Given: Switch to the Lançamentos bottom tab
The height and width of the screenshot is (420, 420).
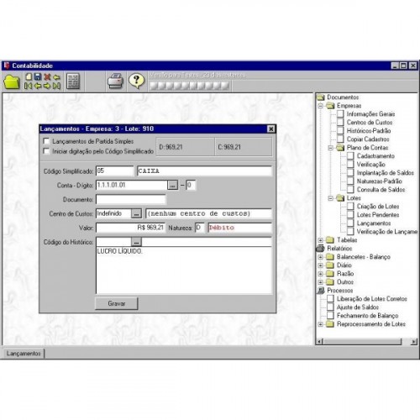Looking at the screenshot, I should point(24,354).
